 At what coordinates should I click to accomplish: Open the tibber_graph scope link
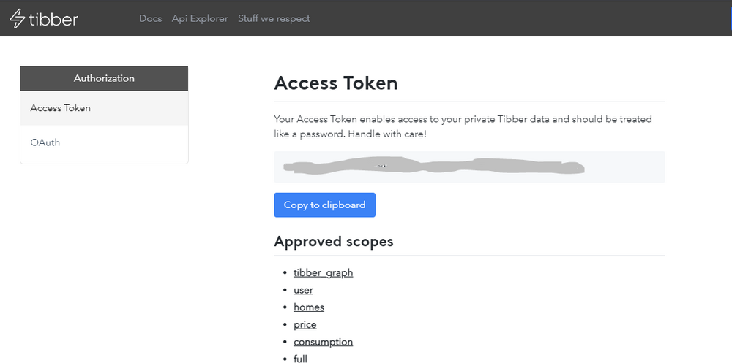pos(323,272)
